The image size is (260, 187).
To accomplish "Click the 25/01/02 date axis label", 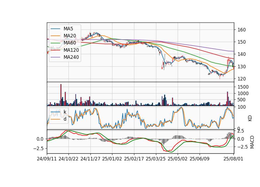I will (112, 159).
